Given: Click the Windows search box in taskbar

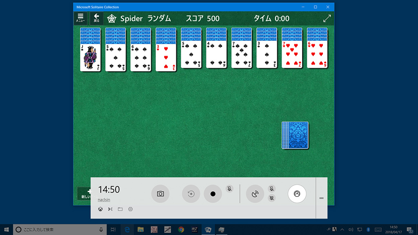Looking at the screenshot, I should point(57,230).
